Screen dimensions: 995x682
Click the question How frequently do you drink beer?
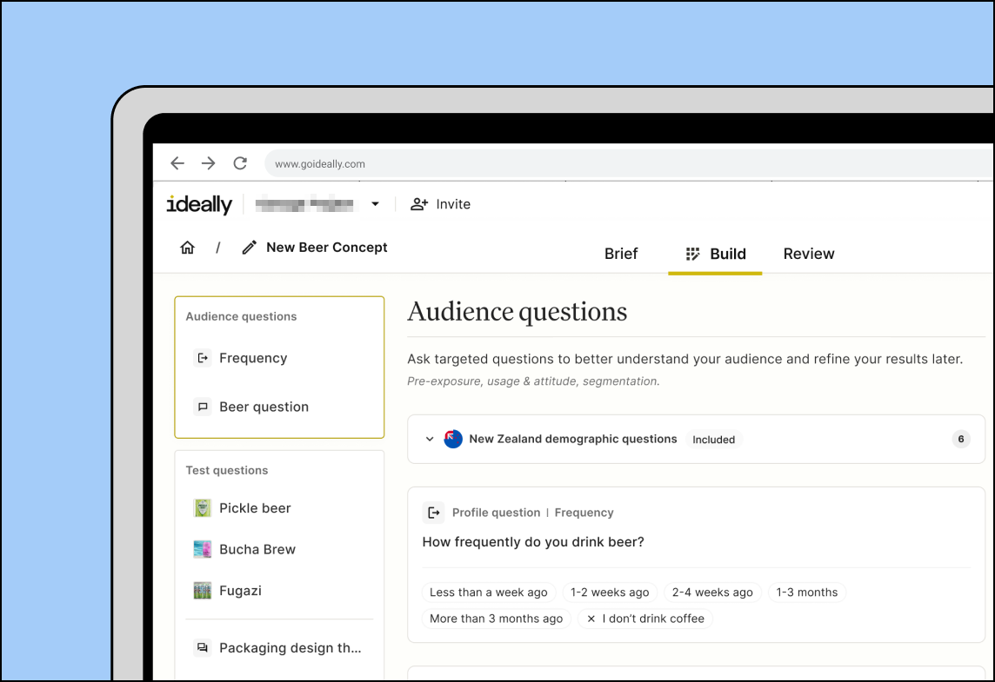[x=533, y=542]
